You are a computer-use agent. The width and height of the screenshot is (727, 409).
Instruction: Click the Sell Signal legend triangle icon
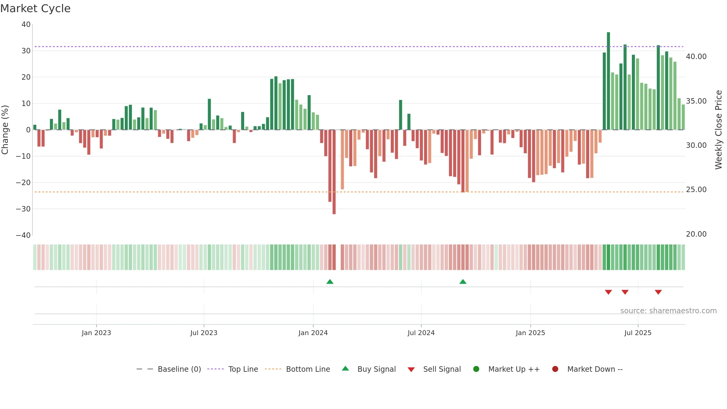click(411, 370)
